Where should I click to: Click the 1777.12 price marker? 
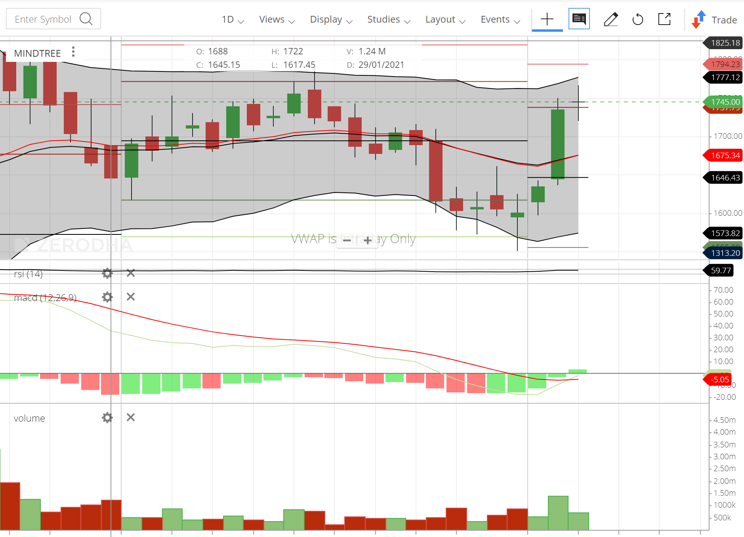[x=723, y=77]
